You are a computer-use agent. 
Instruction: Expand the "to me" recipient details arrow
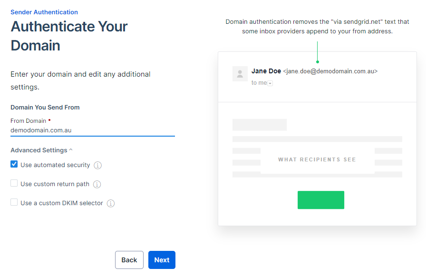[270, 83]
